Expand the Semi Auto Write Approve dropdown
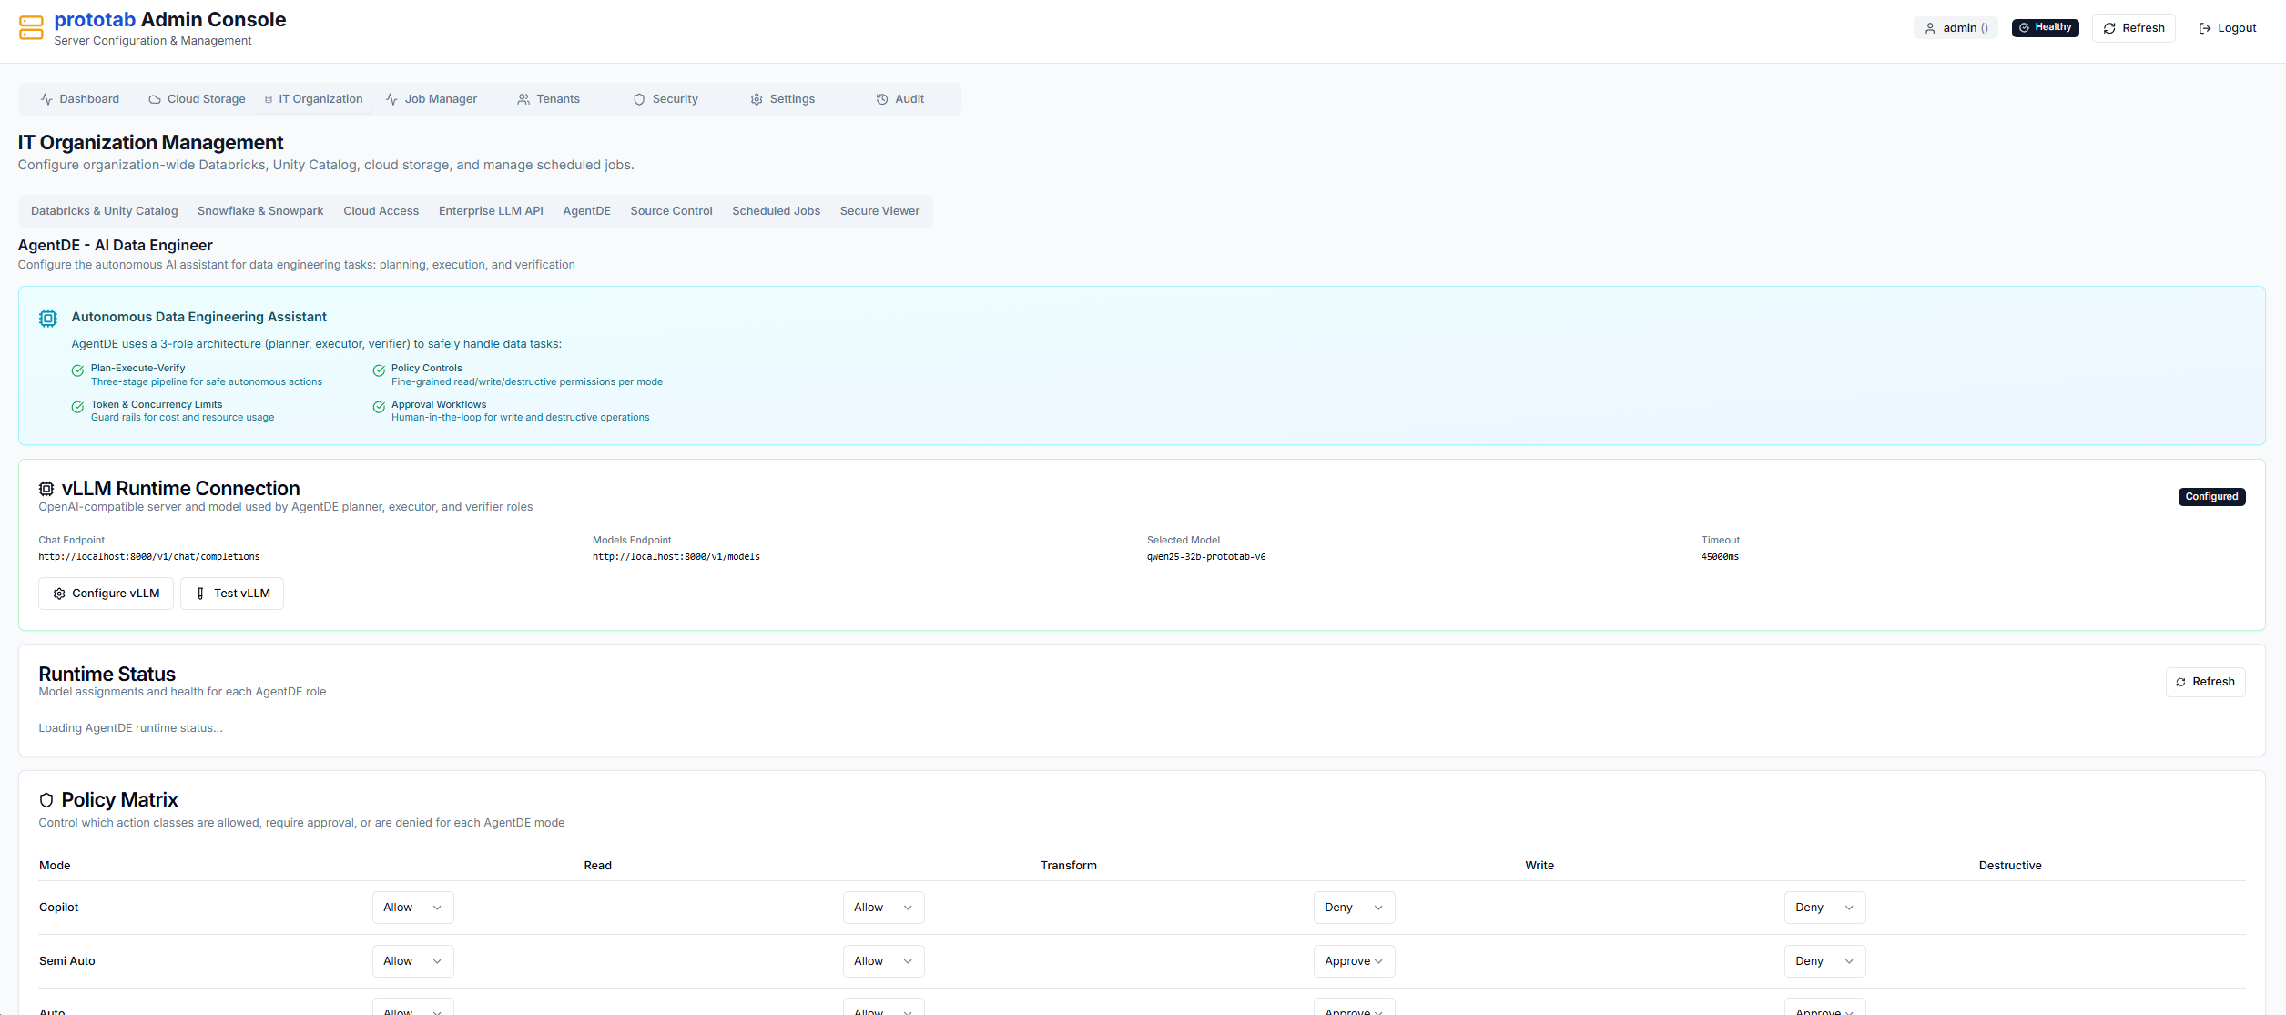The image size is (2286, 1015). (1354, 961)
